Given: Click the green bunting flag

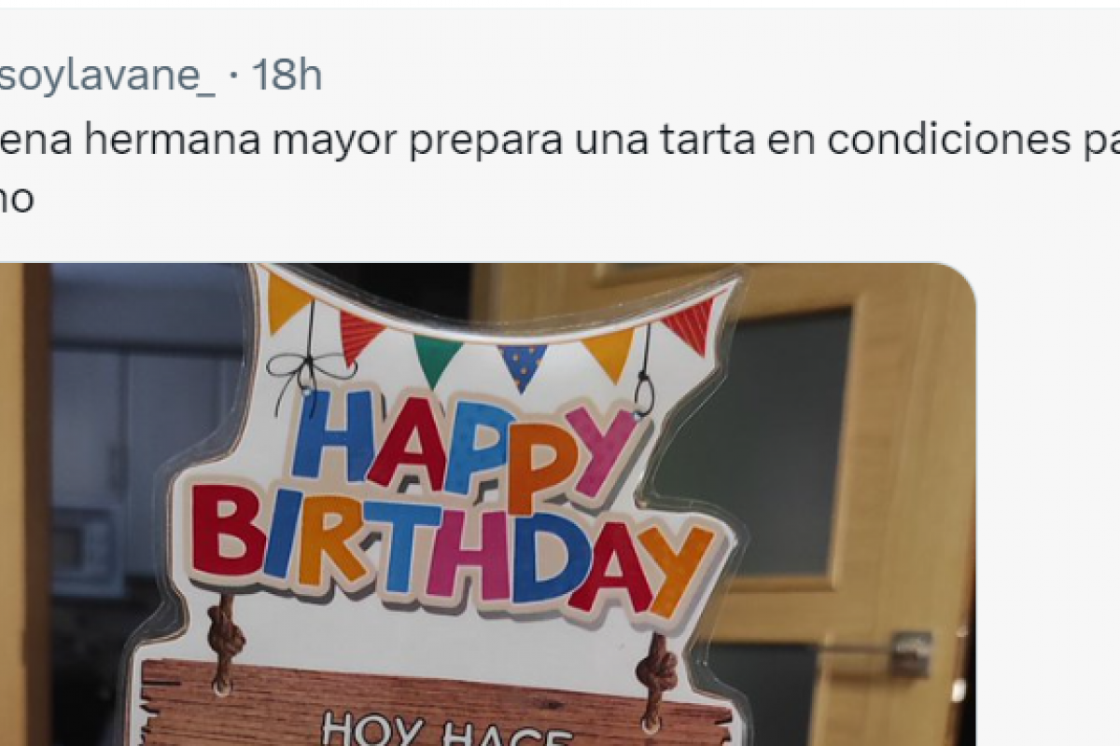Looking at the screenshot, I should point(436,358).
